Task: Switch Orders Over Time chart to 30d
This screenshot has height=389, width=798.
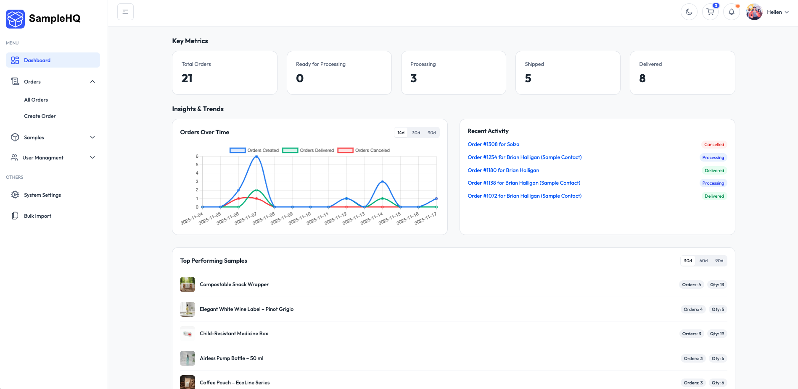Action: click(416, 132)
